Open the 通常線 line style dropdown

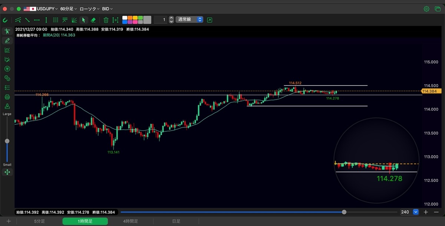pos(190,20)
